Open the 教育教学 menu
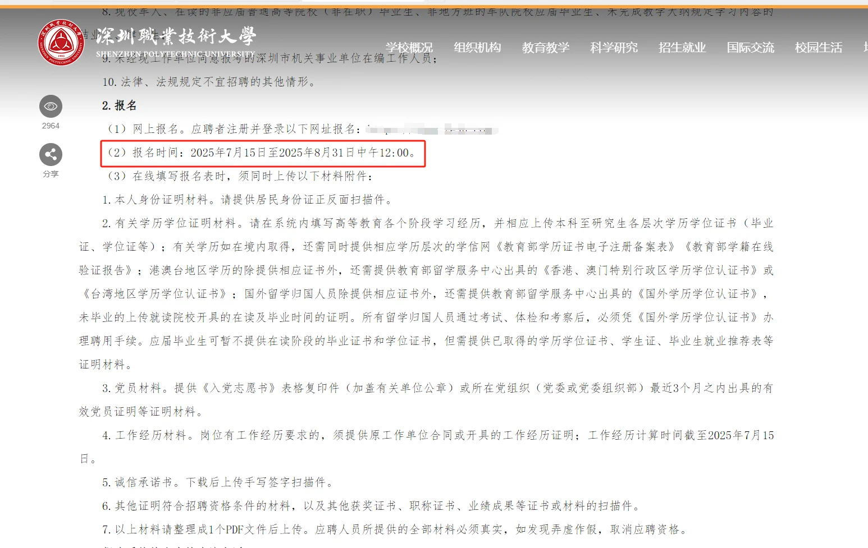 point(546,48)
